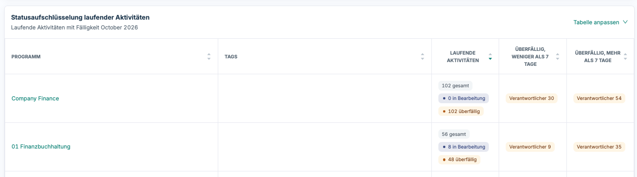Screen dimensions: 637x177
Task: Toggle sorting on Laufende Aktivitäten arrows
Action: [490, 57]
